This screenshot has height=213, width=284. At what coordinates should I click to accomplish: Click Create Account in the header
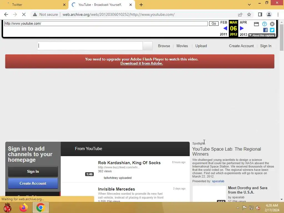point(241,46)
